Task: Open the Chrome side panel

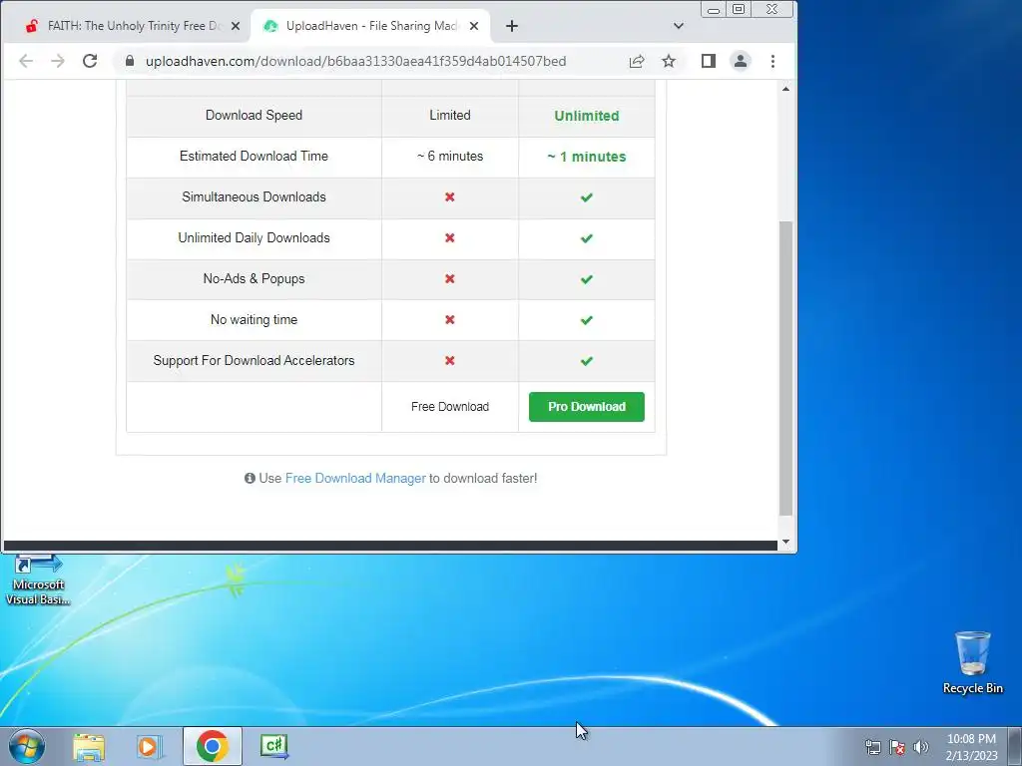Action: tap(709, 61)
